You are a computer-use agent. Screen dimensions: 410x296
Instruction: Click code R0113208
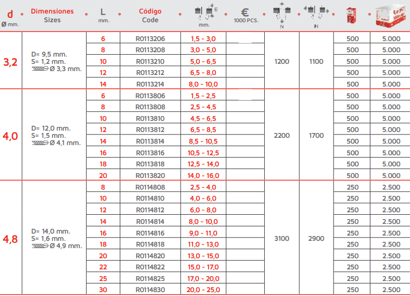(x=150, y=50)
